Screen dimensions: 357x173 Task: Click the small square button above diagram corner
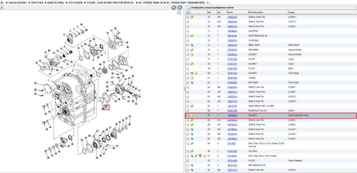(x=179, y=13)
